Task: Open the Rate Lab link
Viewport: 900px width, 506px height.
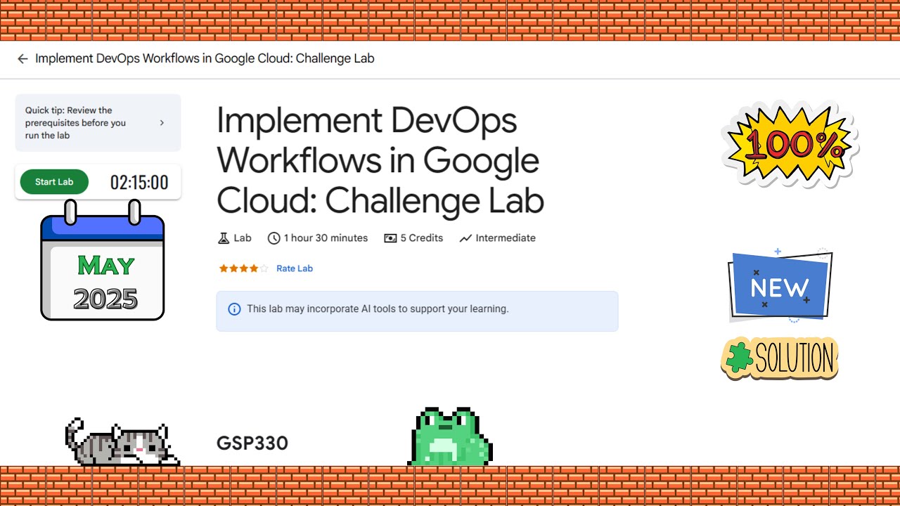Action: [x=295, y=268]
